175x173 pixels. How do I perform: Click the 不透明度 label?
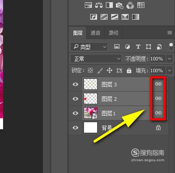[136, 59]
